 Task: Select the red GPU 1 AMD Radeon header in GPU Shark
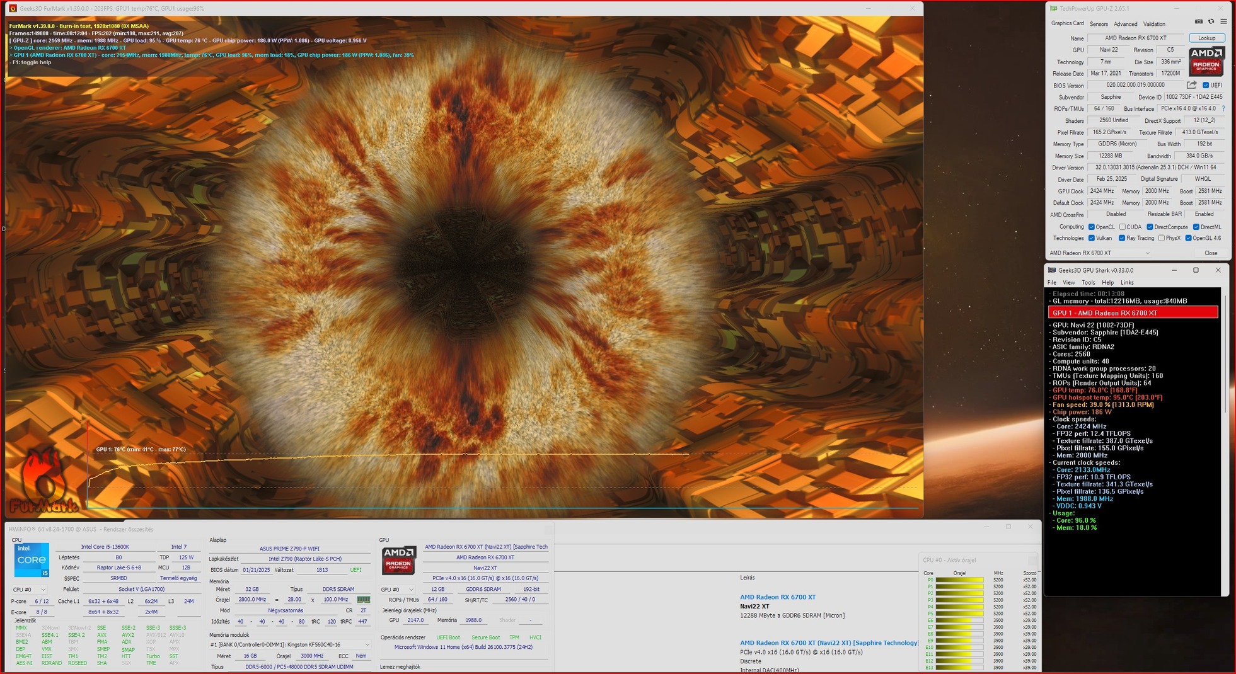[x=1133, y=313]
